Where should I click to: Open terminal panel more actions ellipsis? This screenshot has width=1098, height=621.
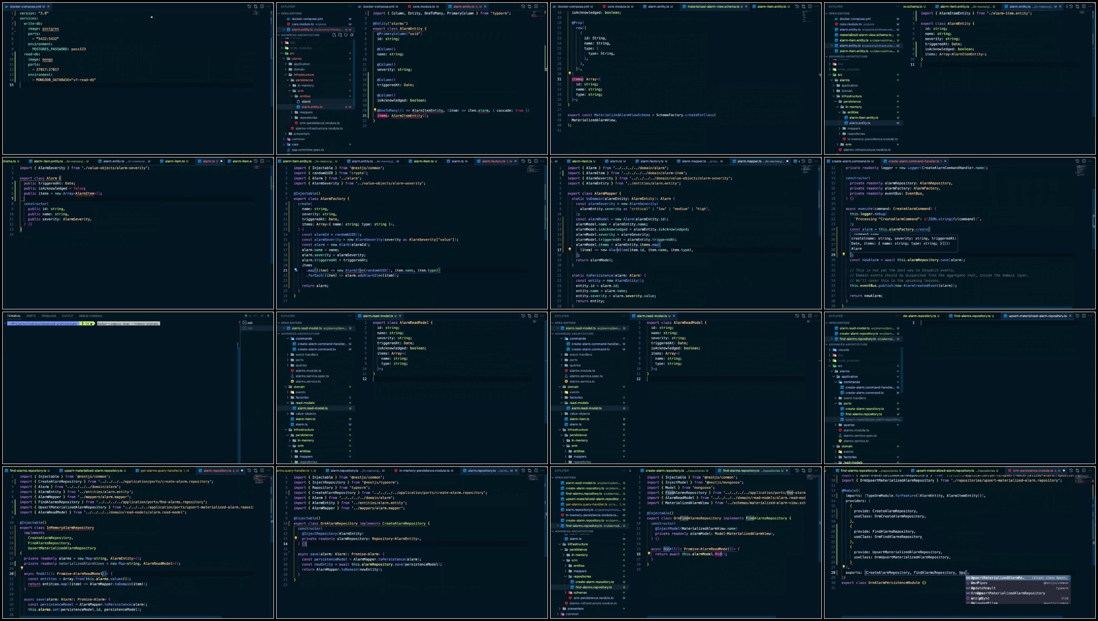pyautogui.click(x=255, y=316)
